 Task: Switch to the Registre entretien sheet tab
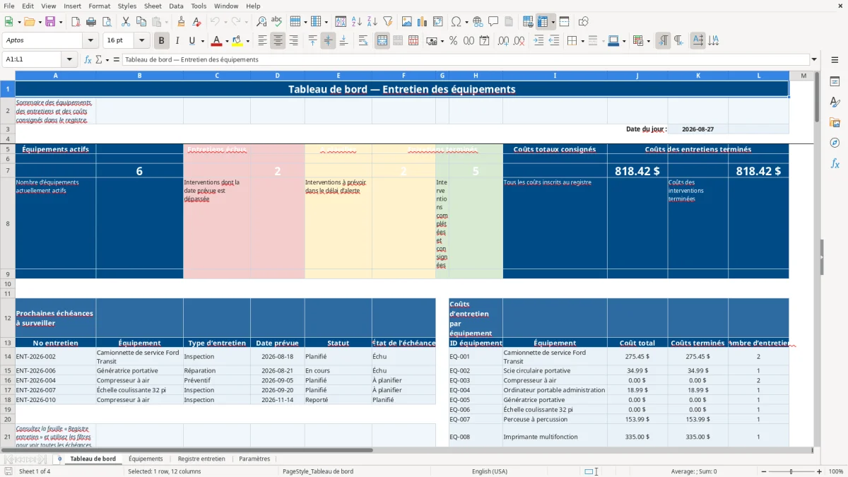click(201, 459)
